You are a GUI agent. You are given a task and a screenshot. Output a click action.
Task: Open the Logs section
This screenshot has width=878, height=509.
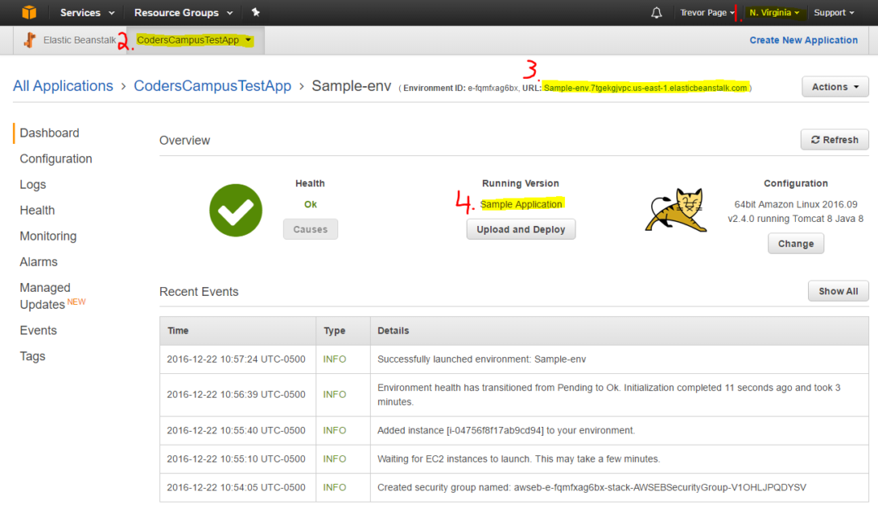pyautogui.click(x=33, y=185)
